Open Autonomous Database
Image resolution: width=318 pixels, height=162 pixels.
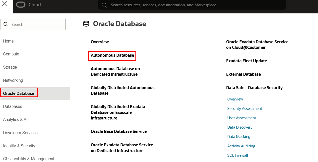pyautogui.click(x=112, y=55)
